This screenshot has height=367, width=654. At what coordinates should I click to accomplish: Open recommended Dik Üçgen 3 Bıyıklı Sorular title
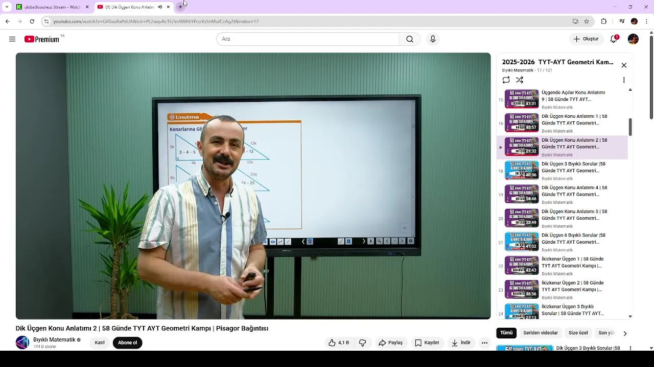coord(588,348)
